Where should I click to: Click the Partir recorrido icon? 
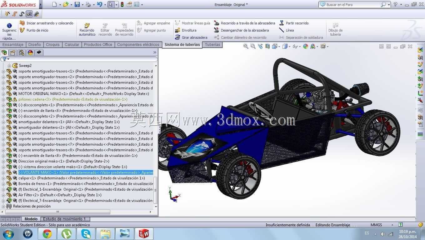pyautogui.click(x=282, y=23)
